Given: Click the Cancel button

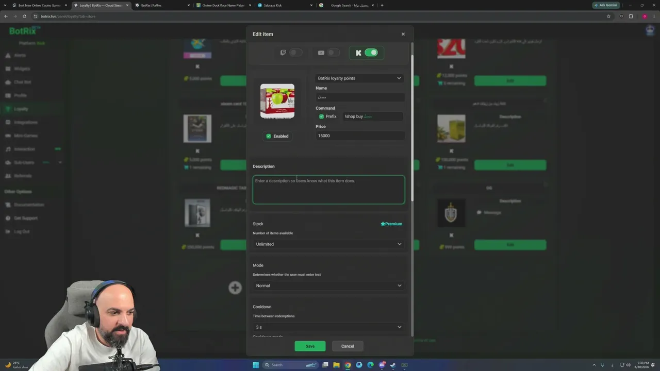Looking at the screenshot, I should (348, 346).
